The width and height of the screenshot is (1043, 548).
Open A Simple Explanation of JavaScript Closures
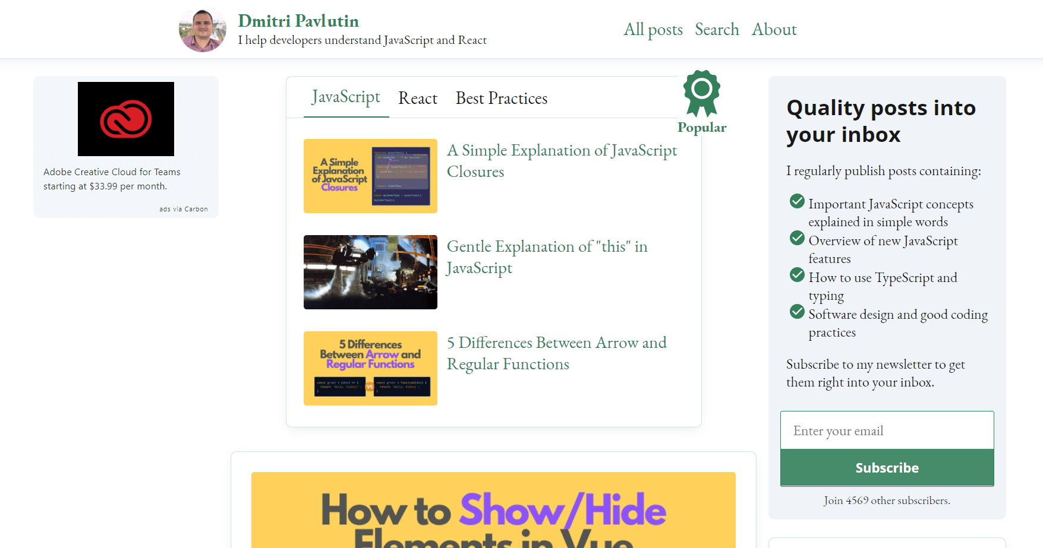click(x=562, y=161)
